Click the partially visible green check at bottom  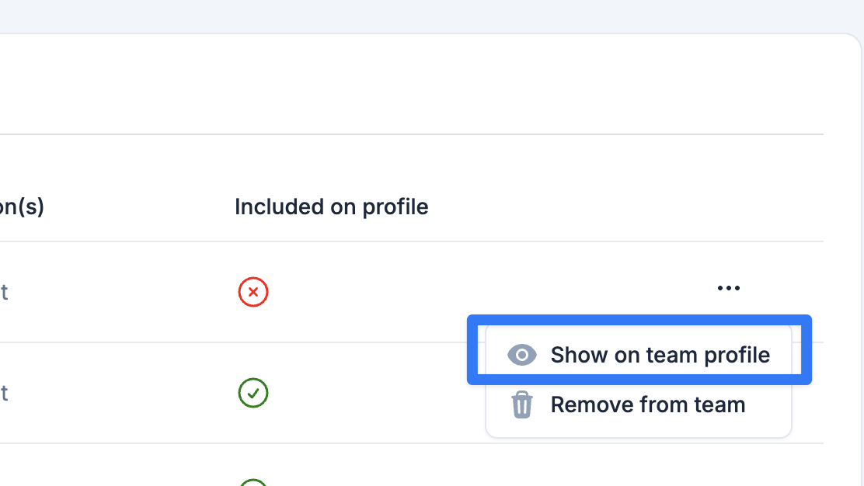coord(253,482)
